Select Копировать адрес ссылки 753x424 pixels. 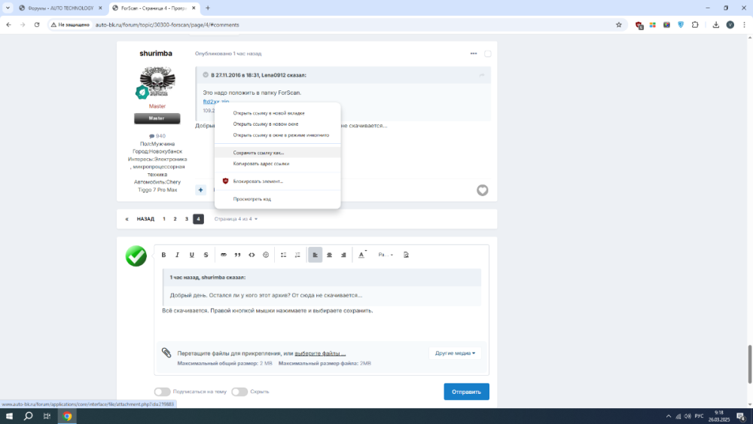[x=278, y=163]
